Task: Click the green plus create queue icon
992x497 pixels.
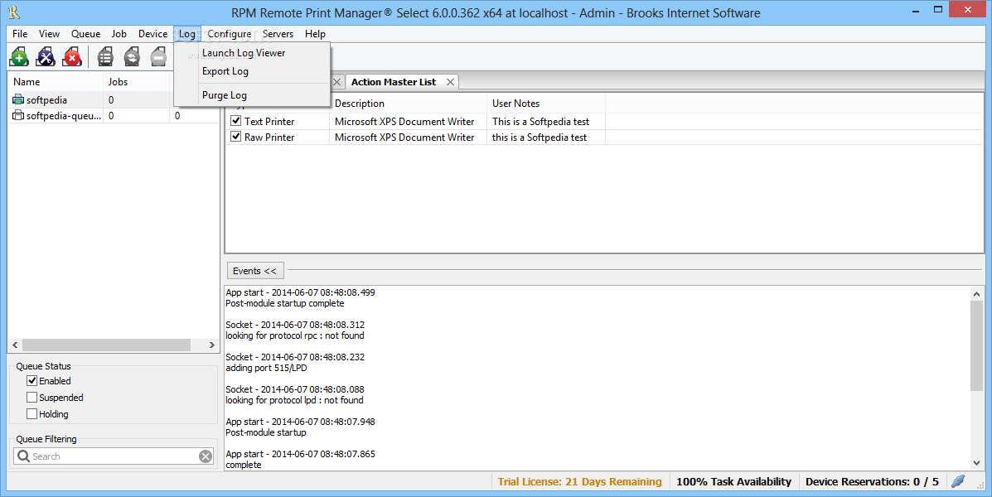Action: click(19, 57)
